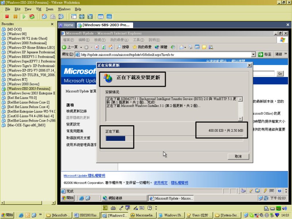The width and height of the screenshot is (292, 219).
Task: Select [MS-DOS] in Favorites list
Action: [14, 29]
